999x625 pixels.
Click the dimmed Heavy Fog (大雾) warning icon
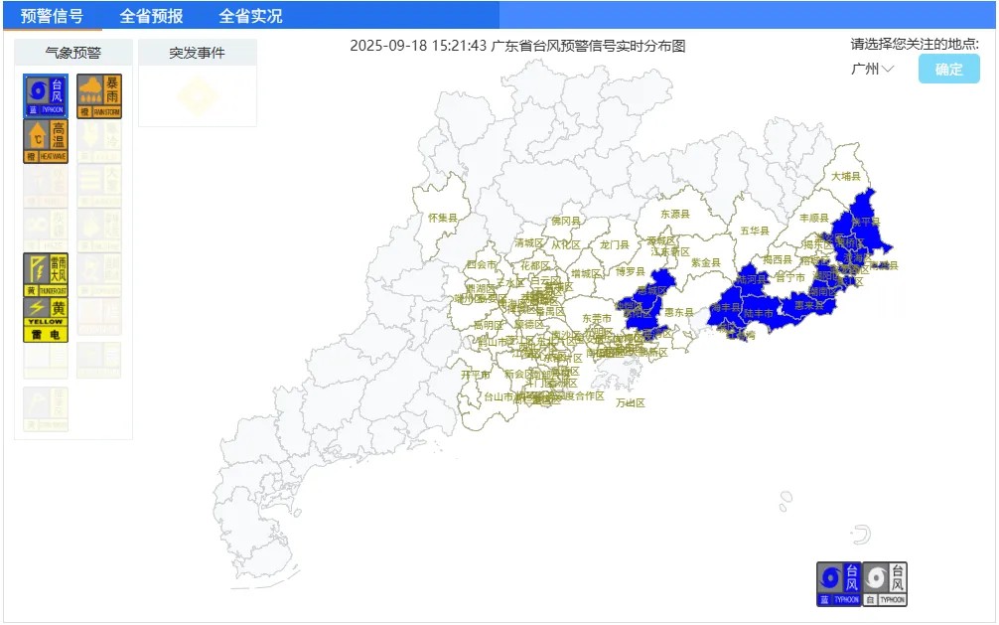[x=99, y=186]
